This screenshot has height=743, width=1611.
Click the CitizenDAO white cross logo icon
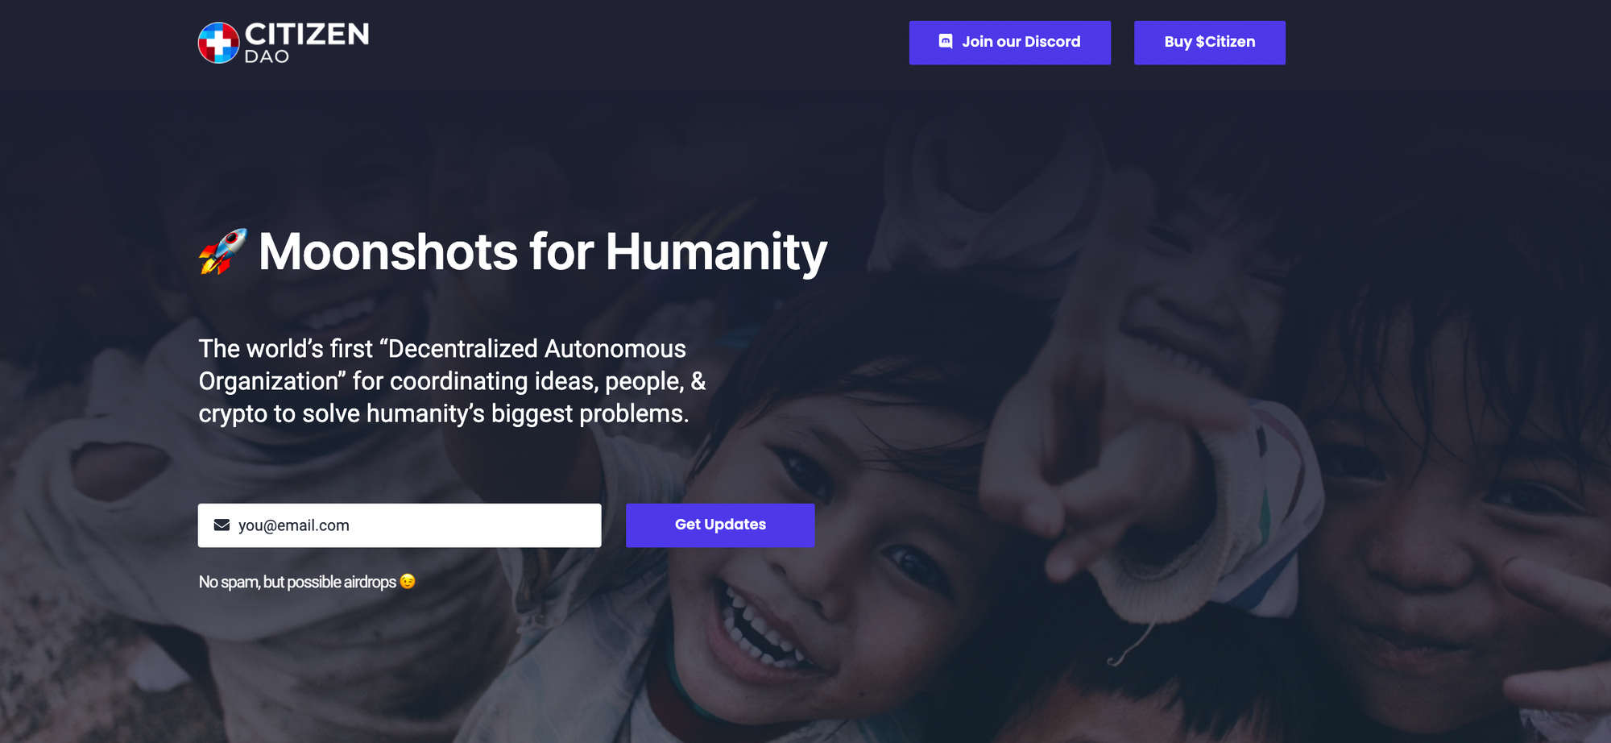point(218,43)
